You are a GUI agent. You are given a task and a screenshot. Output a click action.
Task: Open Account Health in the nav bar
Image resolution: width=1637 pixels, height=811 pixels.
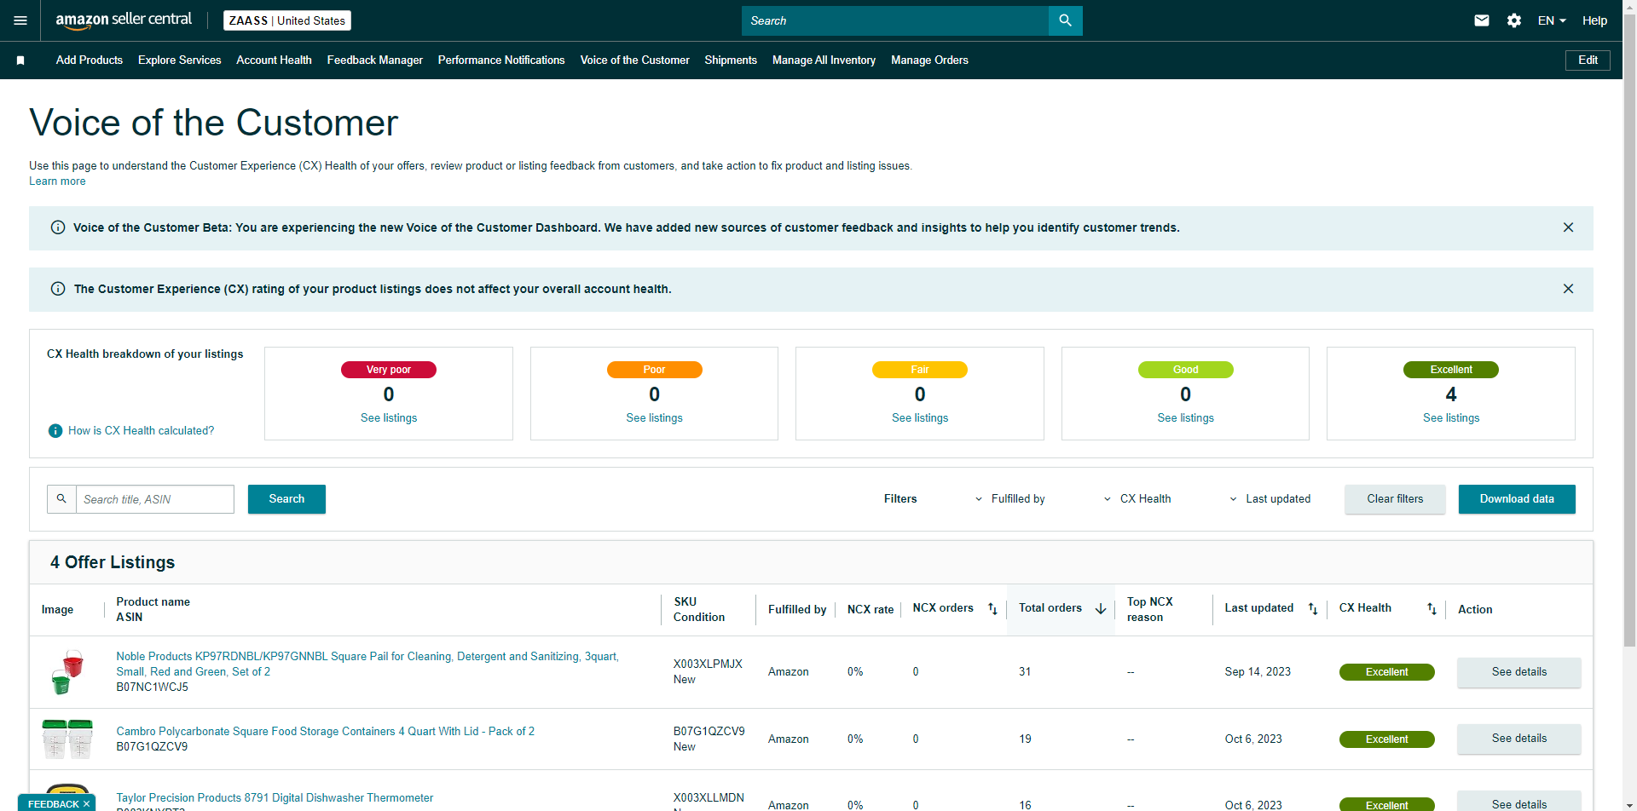click(x=274, y=60)
